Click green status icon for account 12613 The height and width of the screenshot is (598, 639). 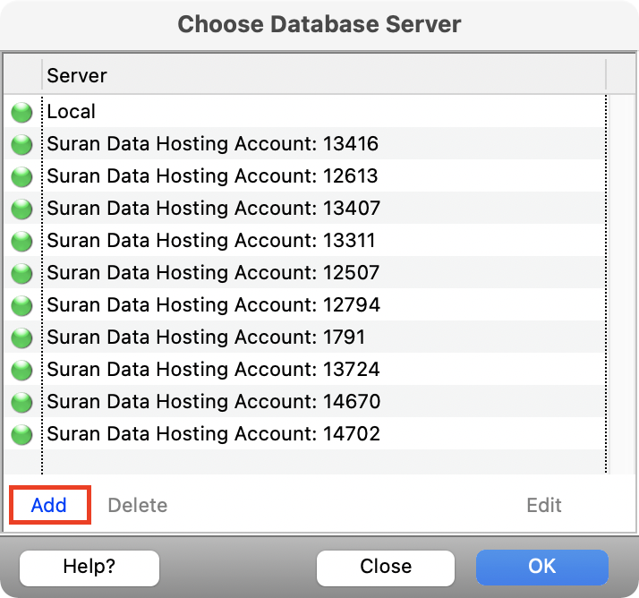[21, 177]
